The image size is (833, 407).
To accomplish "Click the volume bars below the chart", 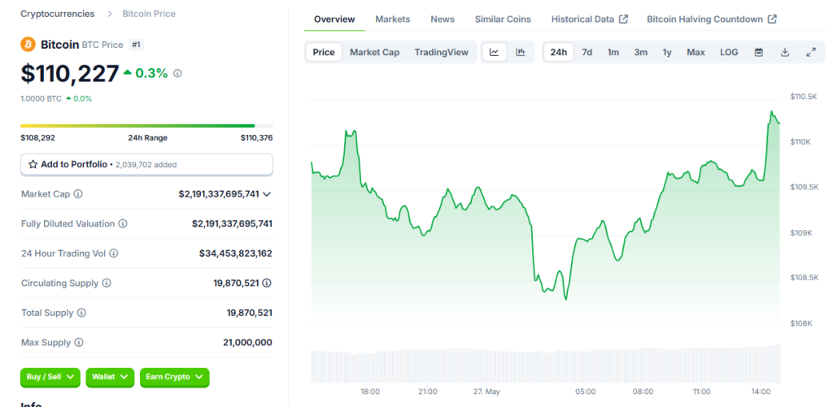I will point(546,365).
